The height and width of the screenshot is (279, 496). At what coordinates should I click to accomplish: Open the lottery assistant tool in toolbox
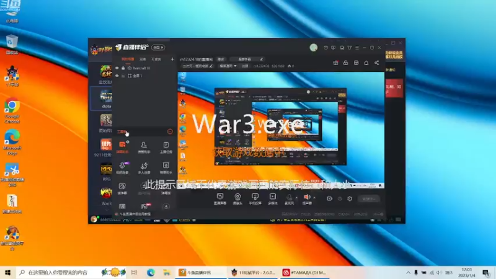tap(166, 167)
